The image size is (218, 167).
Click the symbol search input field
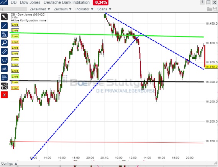(x=14, y=9)
